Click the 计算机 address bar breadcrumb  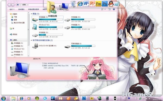click(24, 5)
